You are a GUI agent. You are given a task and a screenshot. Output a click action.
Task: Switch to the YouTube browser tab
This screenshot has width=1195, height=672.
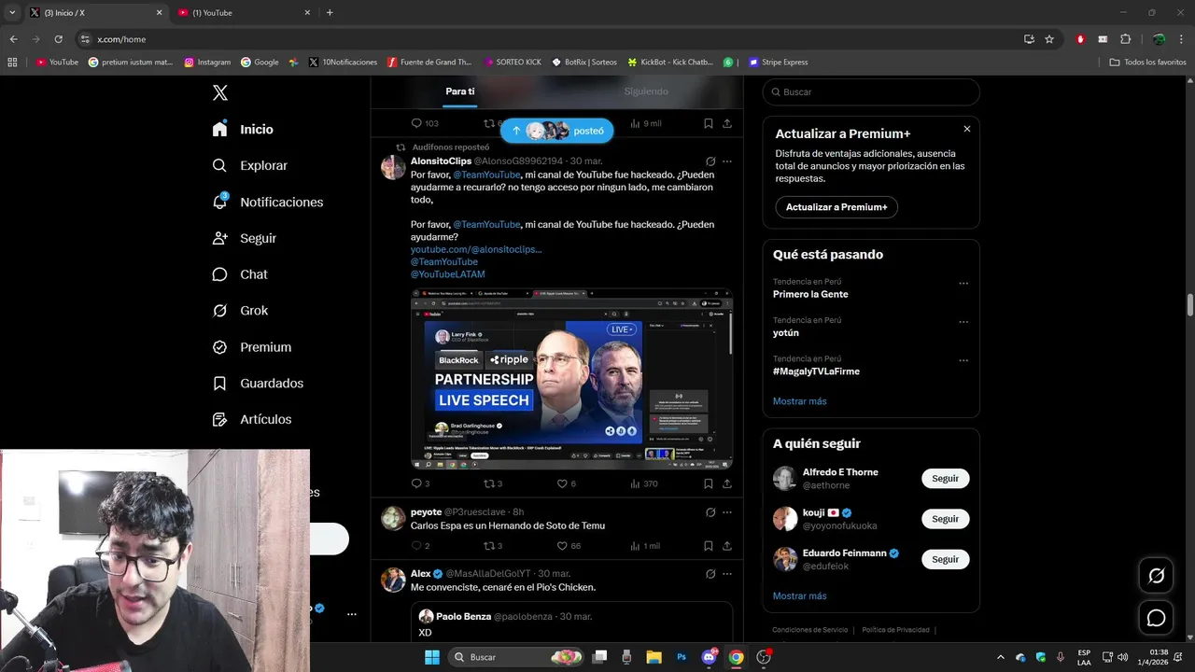click(243, 13)
